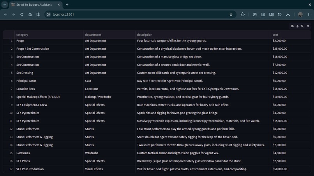The width and height of the screenshot is (314, 176).
Task: Select the 'Set Dressing' category cell
Action: tap(49, 73)
